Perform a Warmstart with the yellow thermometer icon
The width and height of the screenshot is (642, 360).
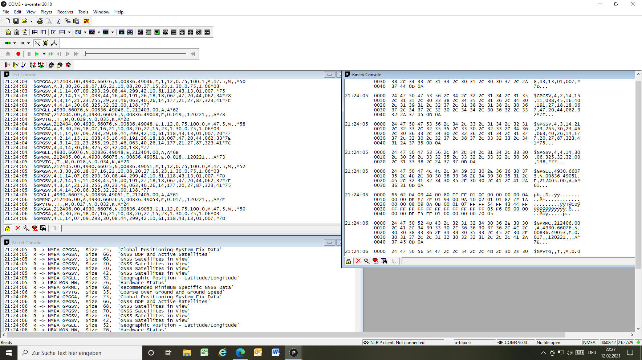[x=16, y=65]
